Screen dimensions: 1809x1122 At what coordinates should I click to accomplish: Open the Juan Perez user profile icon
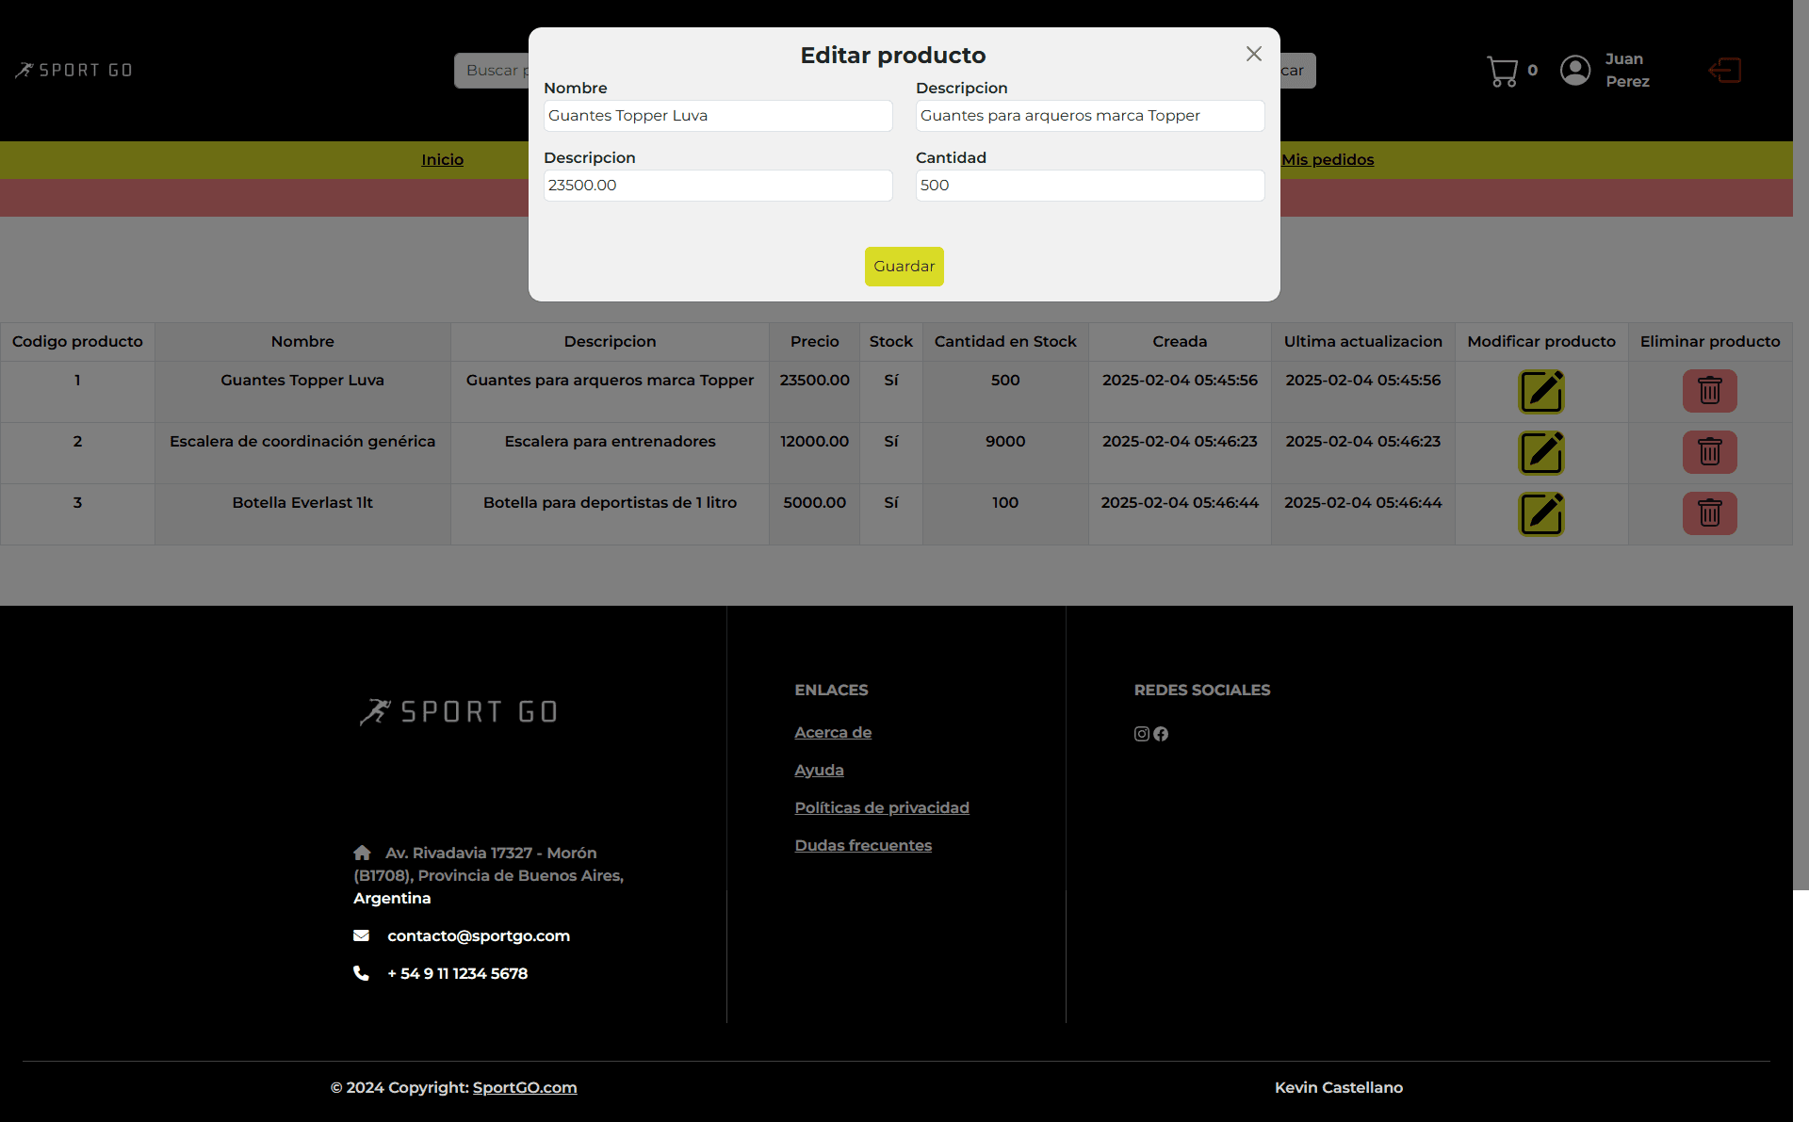[x=1575, y=71]
